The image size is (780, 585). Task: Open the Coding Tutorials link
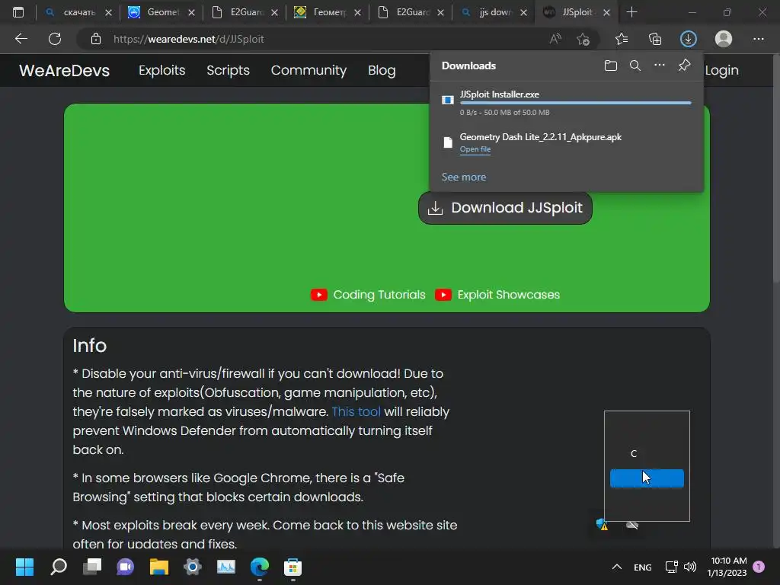[379, 295]
